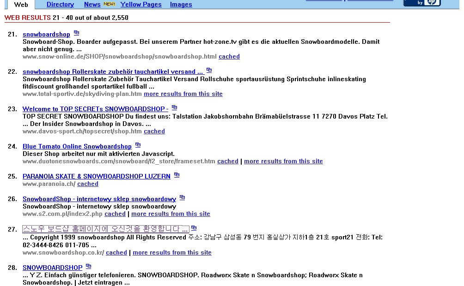
Task: Click new-window icon beside internetowy sklep result
Action: [182, 197]
